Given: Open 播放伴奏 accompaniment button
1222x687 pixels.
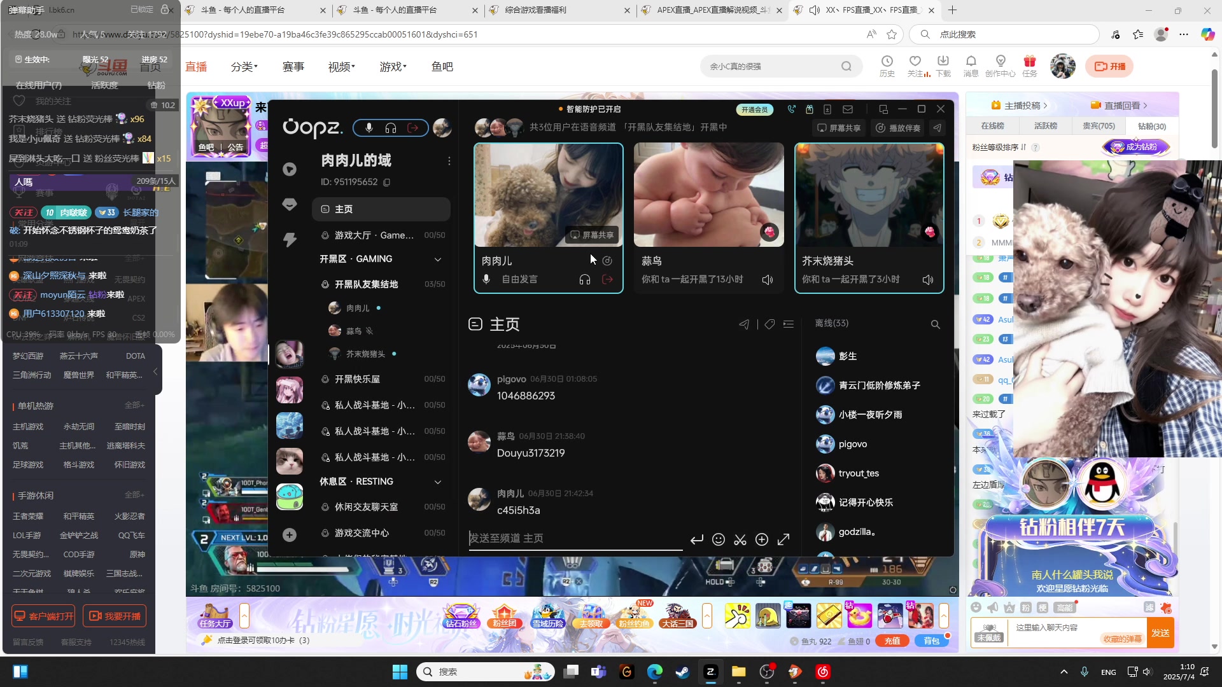Looking at the screenshot, I should (x=898, y=128).
